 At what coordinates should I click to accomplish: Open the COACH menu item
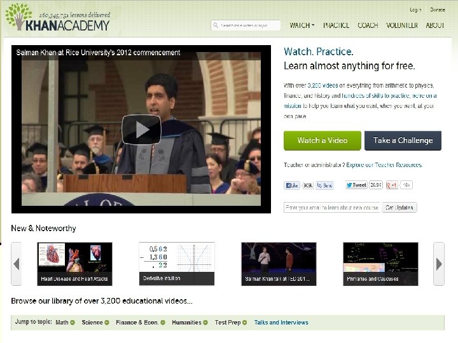tap(368, 25)
